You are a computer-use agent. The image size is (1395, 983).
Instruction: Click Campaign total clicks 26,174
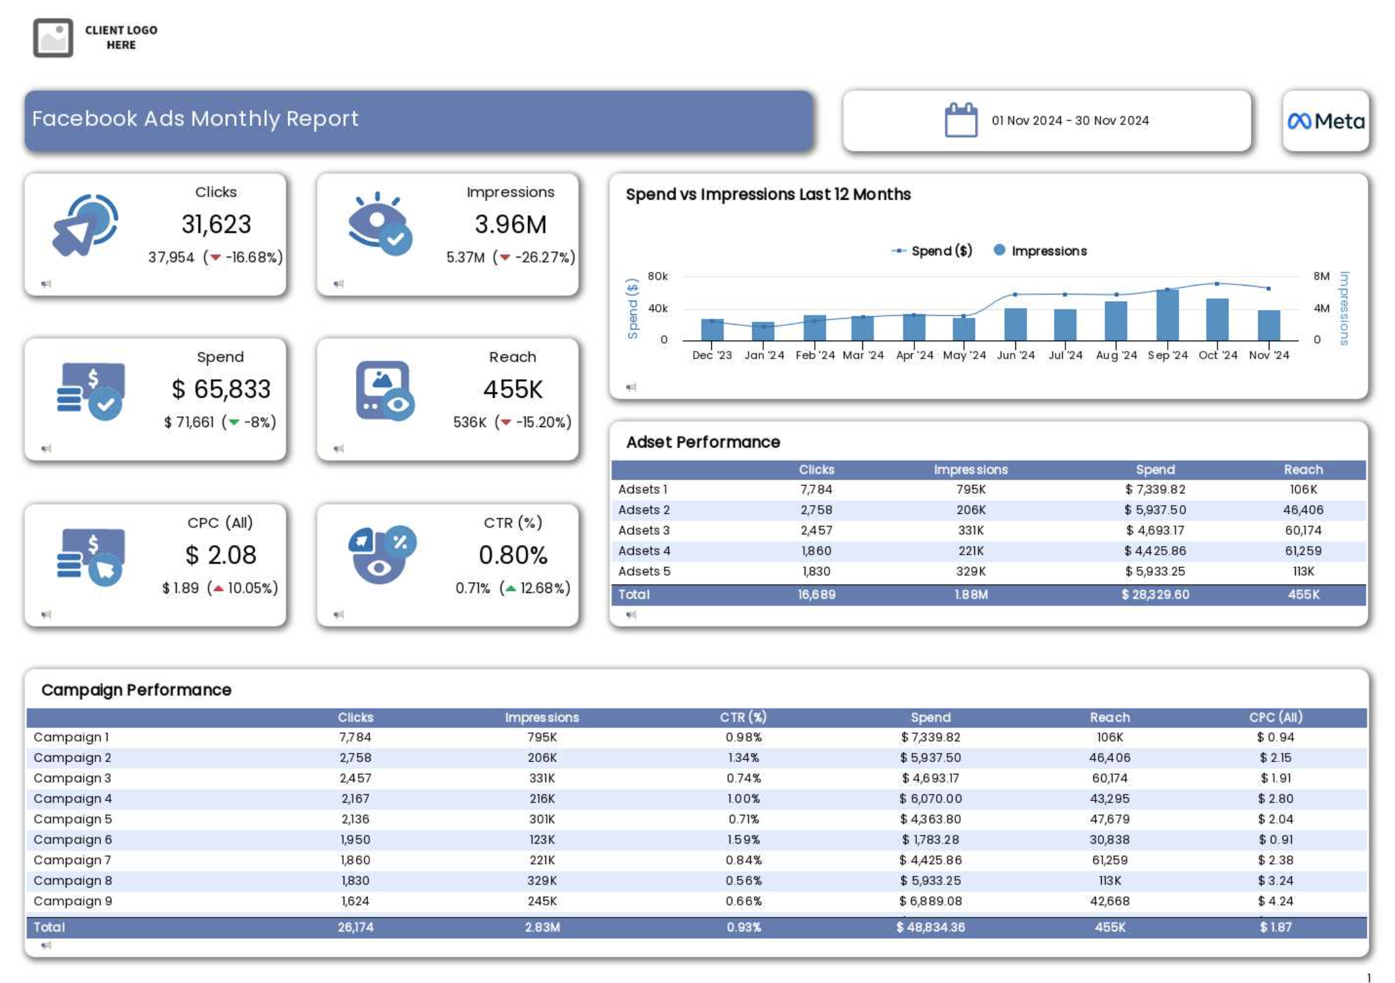(355, 927)
